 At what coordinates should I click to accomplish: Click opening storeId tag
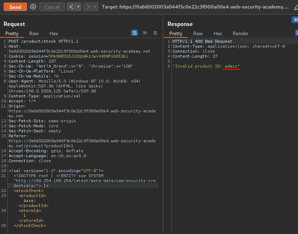pyautogui.click(x=30, y=211)
